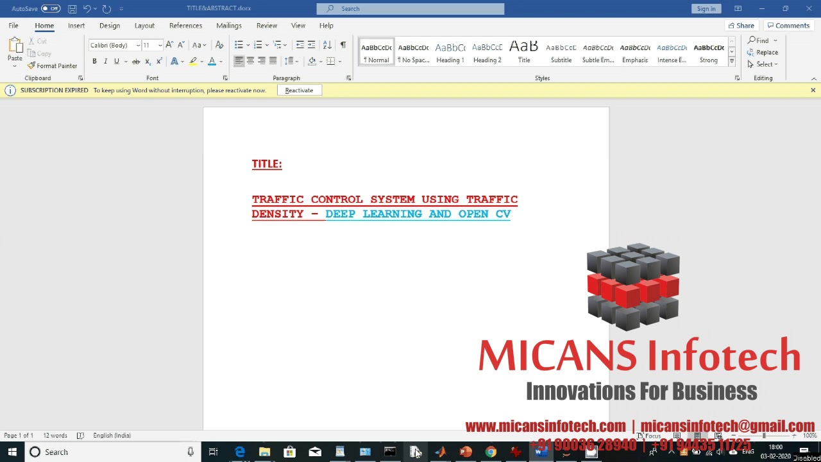The width and height of the screenshot is (821, 462).
Task: Switch to the Insert tab
Action: pyautogui.click(x=76, y=26)
